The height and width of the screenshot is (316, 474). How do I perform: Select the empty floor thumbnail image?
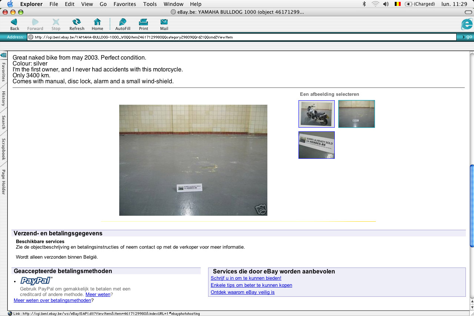[x=357, y=114]
